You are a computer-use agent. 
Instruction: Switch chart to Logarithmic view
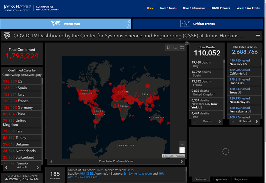[x=220, y=179]
